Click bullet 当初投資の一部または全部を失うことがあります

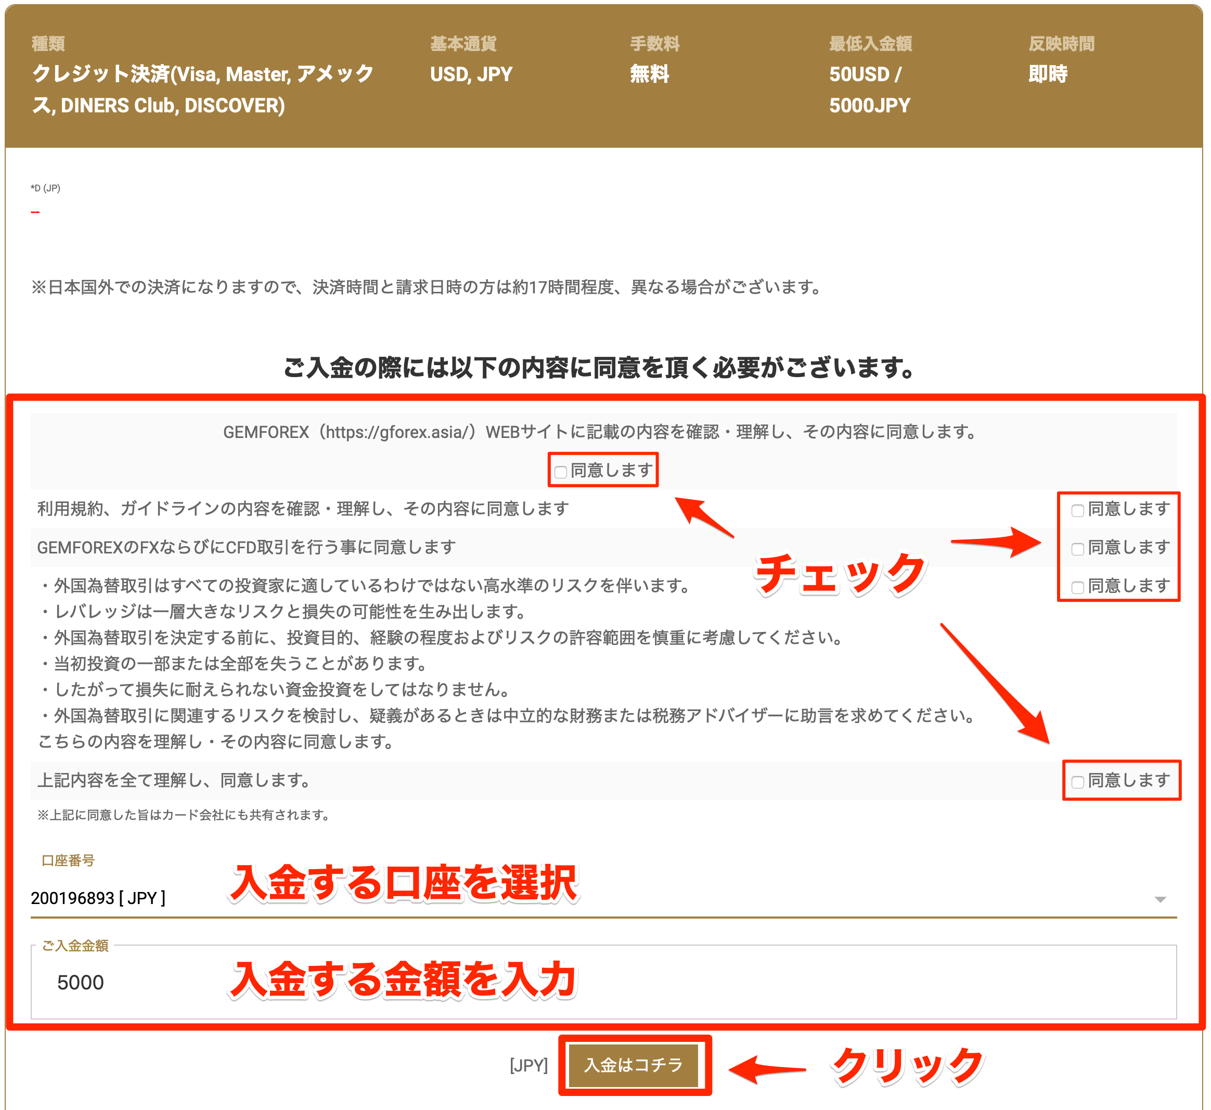coord(233,664)
